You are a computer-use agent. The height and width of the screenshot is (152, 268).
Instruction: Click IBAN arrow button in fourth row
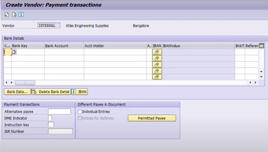157,71
